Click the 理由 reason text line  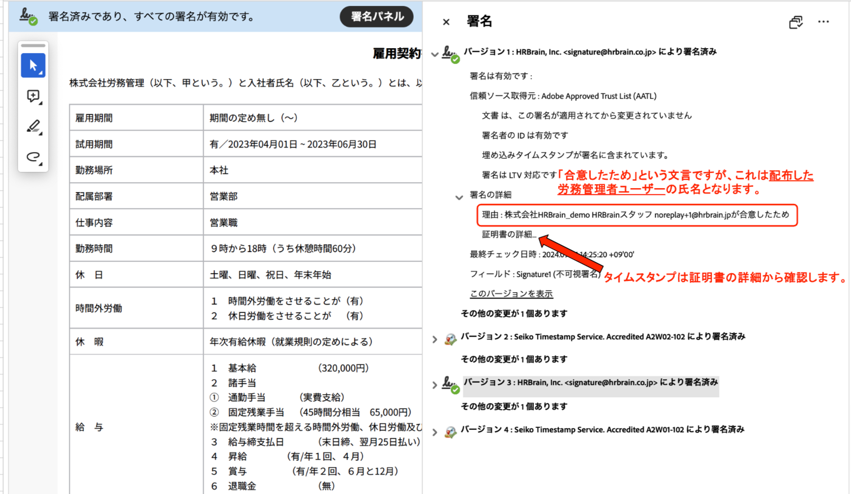[x=636, y=215]
